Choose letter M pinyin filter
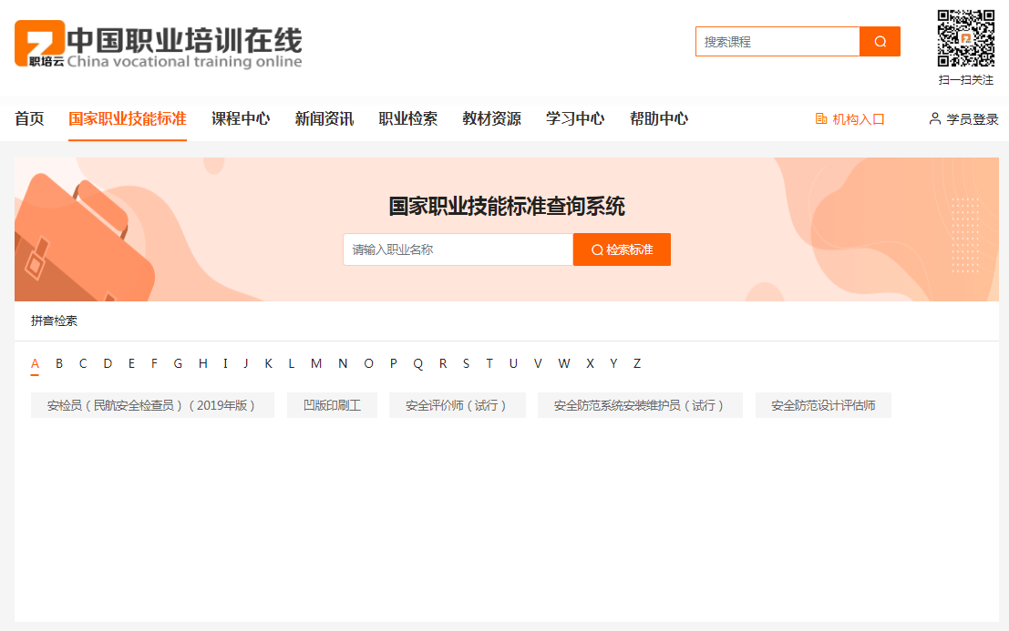Viewport: 1009px width, 631px height. click(316, 363)
